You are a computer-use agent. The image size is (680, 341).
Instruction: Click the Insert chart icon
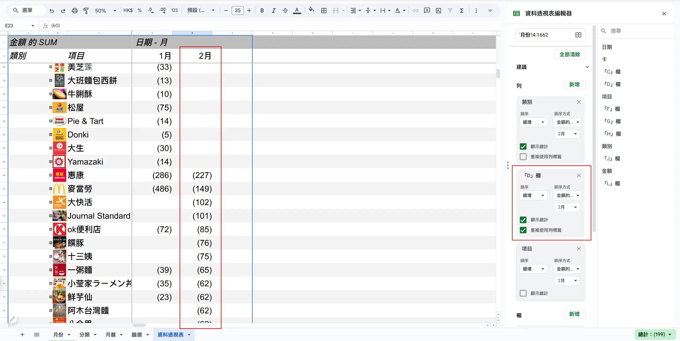[x=439, y=11]
